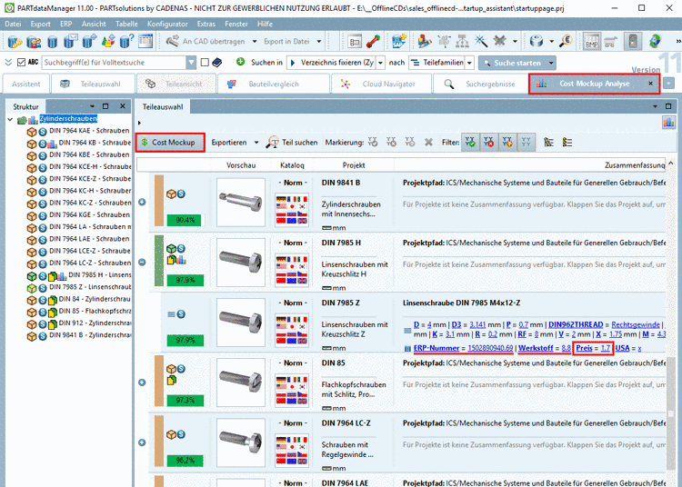Click the bar chart icon in Teileauswahl panel
This screenshot has height=487, width=682.
(x=668, y=122)
